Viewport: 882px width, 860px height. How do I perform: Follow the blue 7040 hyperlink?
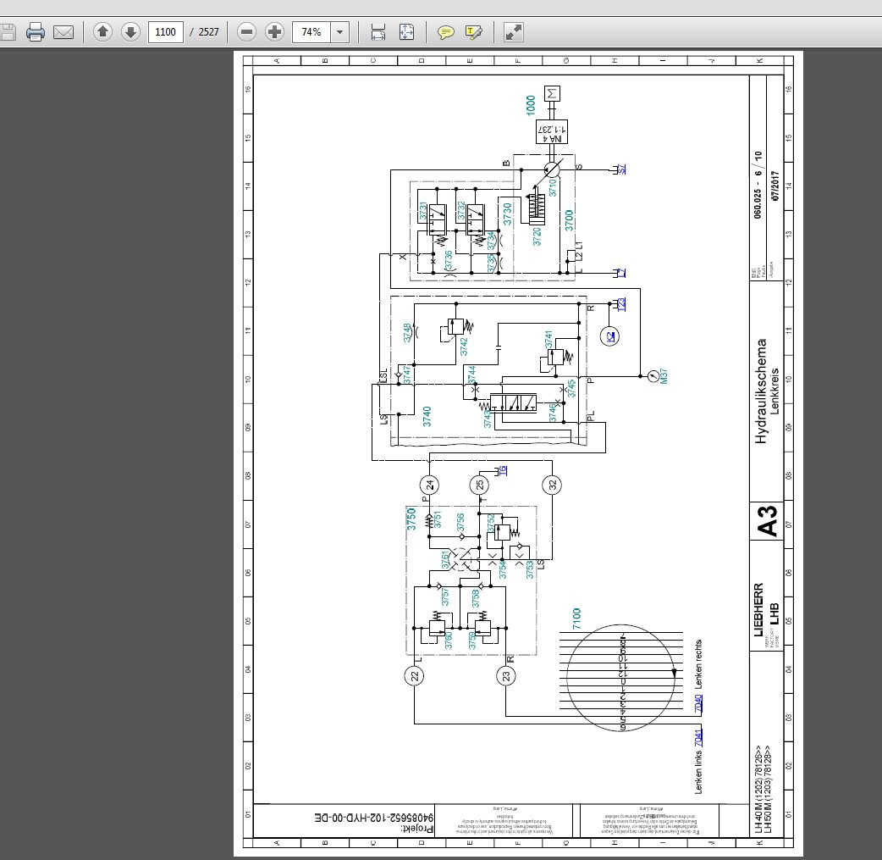[x=697, y=702]
